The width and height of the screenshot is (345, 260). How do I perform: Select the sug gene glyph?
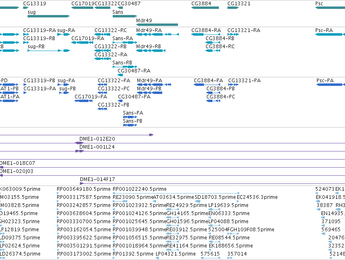coord(49,16)
